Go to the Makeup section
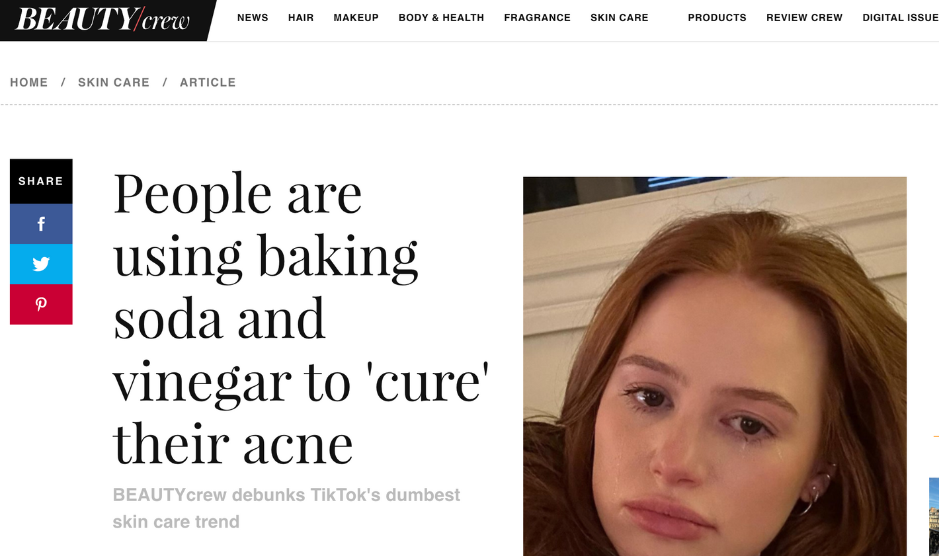The width and height of the screenshot is (939, 556). pos(356,18)
